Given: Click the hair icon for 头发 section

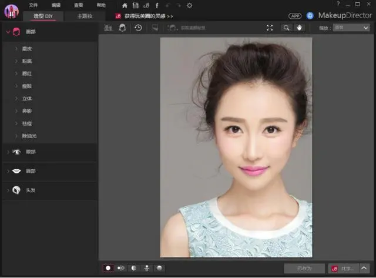Looking at the screenshot, I should pyautogui.click(x=16, y=190).
